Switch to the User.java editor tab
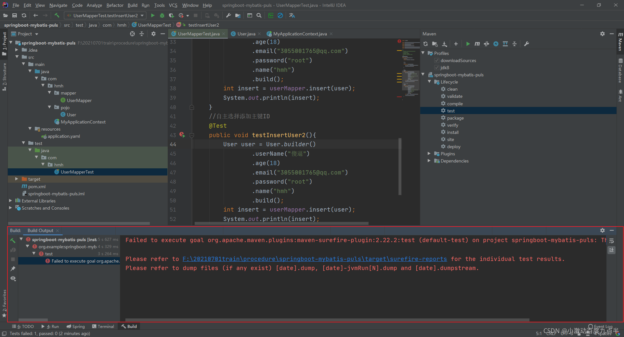This screenshot has height=337, width=624. coord(246,34)
